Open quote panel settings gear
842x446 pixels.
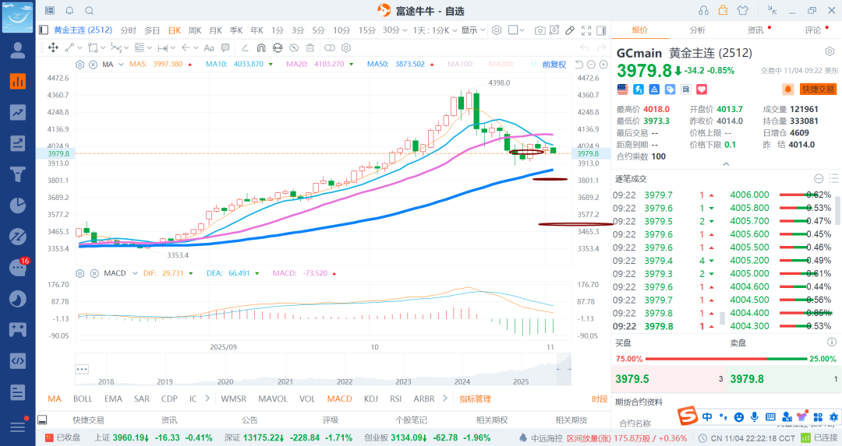[x=830, y=51]
